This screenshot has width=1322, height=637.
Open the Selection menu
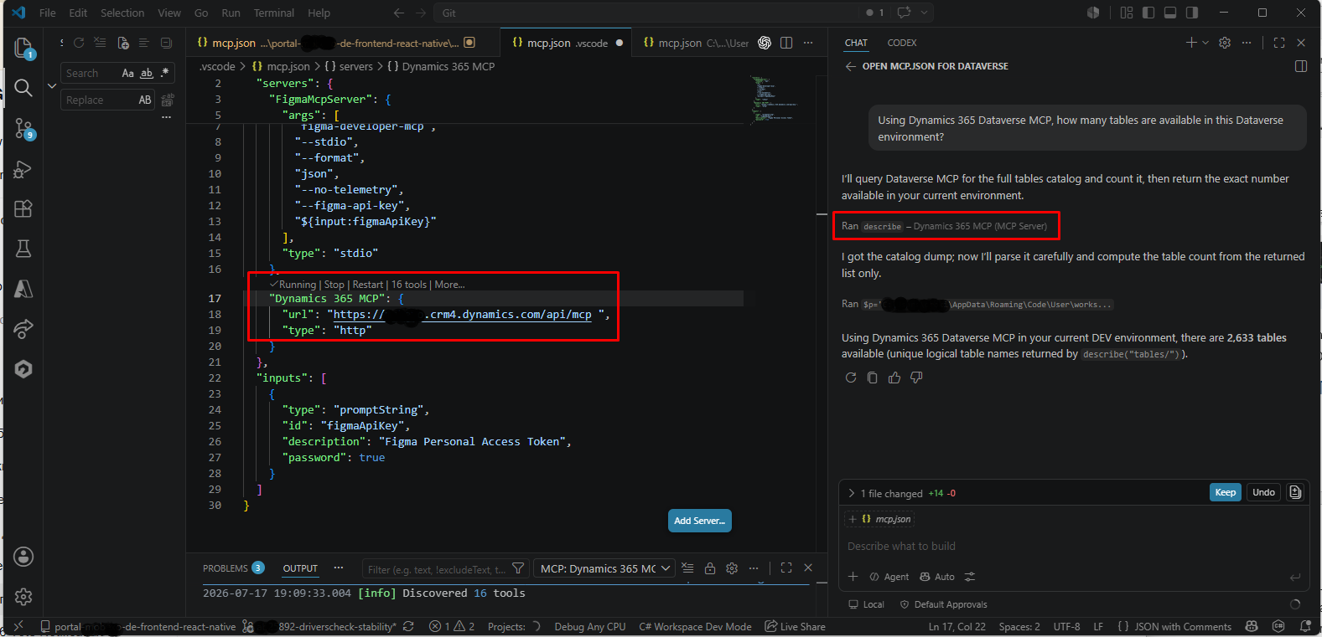(x=122, y=13)
